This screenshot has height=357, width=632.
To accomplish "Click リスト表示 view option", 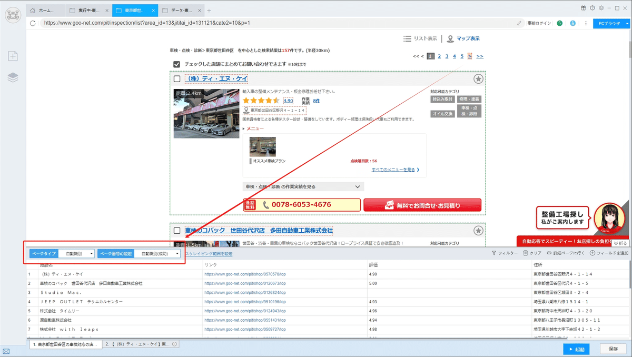I will pos(420,38).
